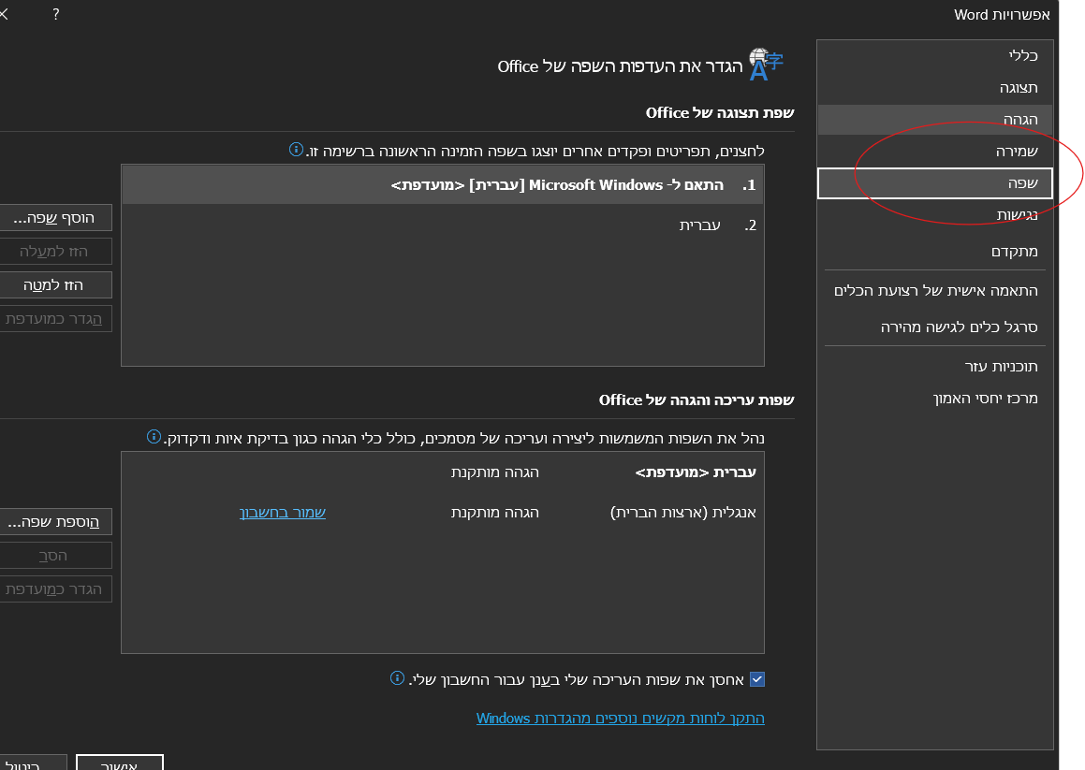Viewport: 1085px width, 770px height.
Task: Select 'אנגלית (ארצות הברית)' in the authoring languages list
Action: pos(682,513)
